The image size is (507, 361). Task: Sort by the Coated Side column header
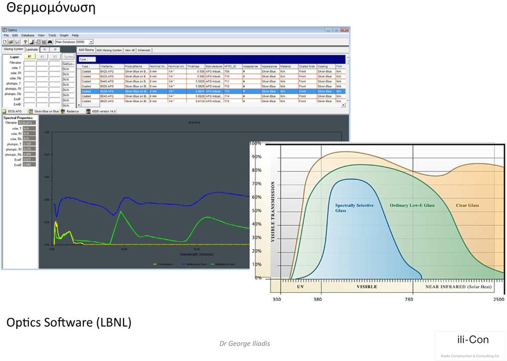tap(307, 66)
